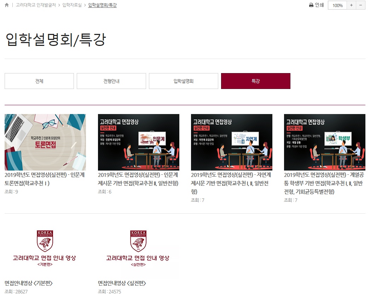Increase page zoom with the plus button
The image size is (370, 298).
pos(351,5)
